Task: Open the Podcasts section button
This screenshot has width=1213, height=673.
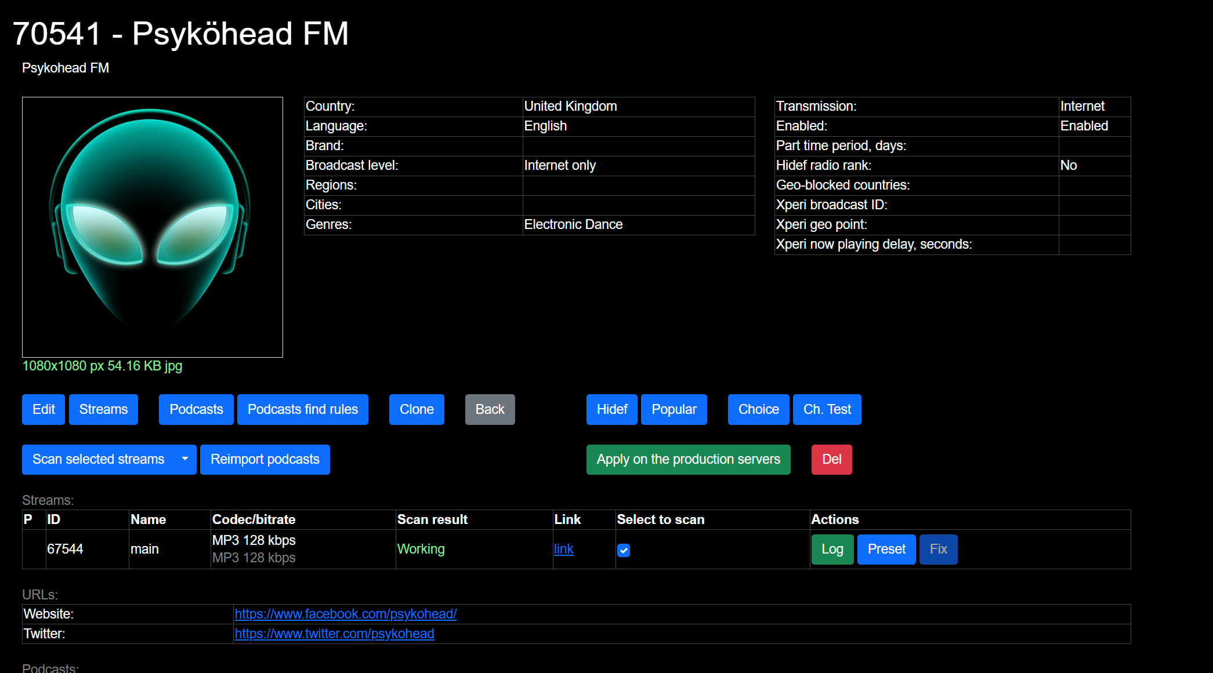Action: tap(196, 409)
